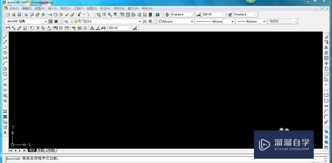Viewport: 332px width, 163px height.
Task: Expand the undo history arrow
Action: click(x=84, y=15)
